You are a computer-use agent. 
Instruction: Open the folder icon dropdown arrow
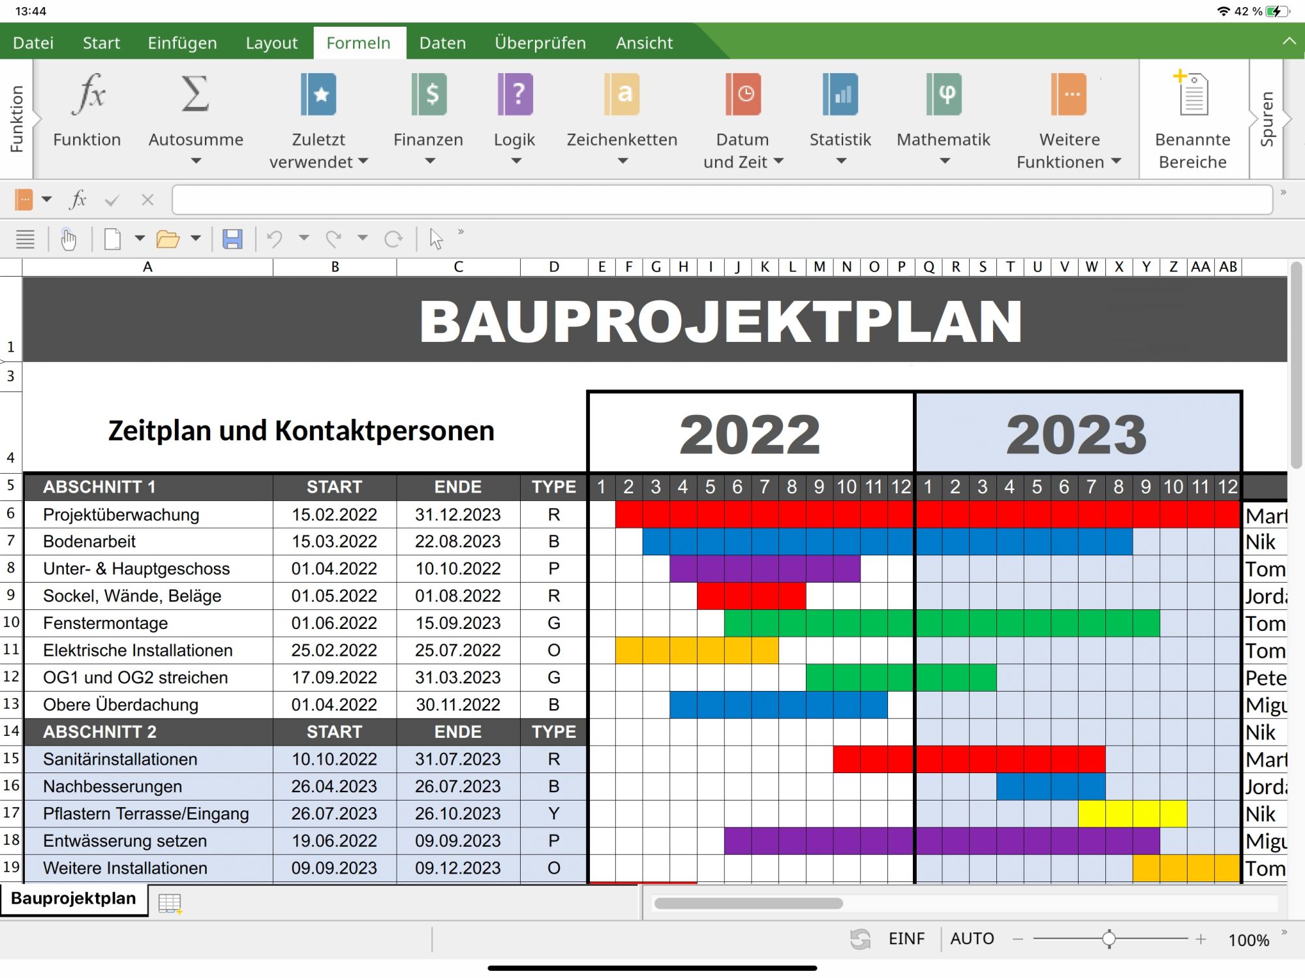[196, 239]
